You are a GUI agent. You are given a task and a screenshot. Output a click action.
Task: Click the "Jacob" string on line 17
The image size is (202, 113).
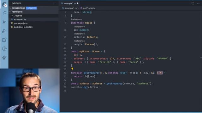tap(133, 62)
